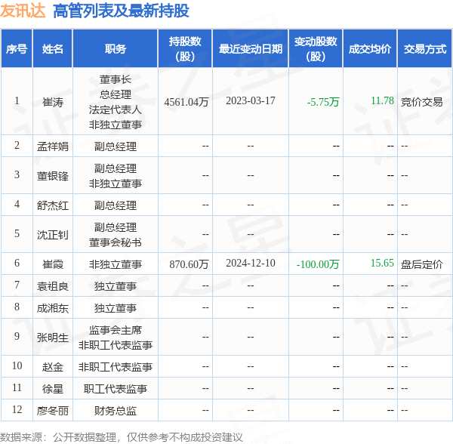The width and height of the screenshot is (453, 444).
Task: Click the 11.78 average price
Action: pyautogui.click(x=382, y=101)
